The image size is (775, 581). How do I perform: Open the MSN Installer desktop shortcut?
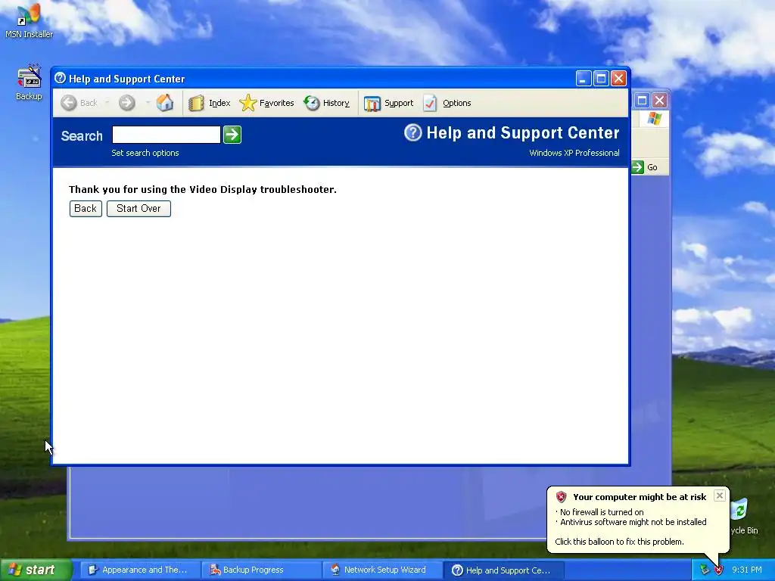(x=29, y=21)
